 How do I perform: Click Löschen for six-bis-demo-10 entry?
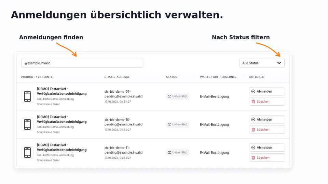pos(267,129)
